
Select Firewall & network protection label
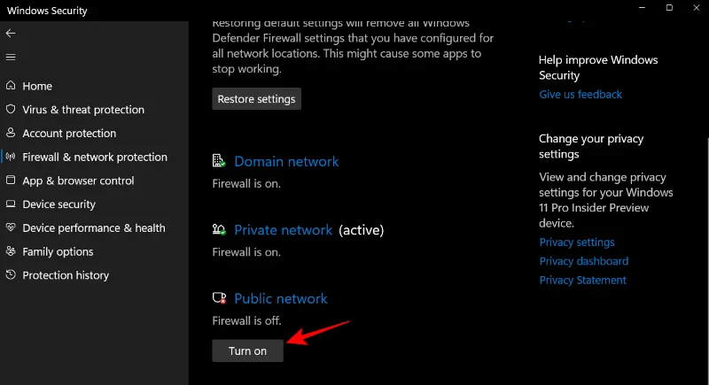95,157
